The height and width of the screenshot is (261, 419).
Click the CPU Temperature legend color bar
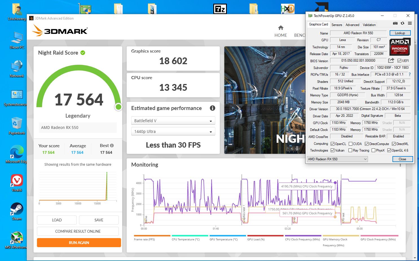click(x=190, y=236)
